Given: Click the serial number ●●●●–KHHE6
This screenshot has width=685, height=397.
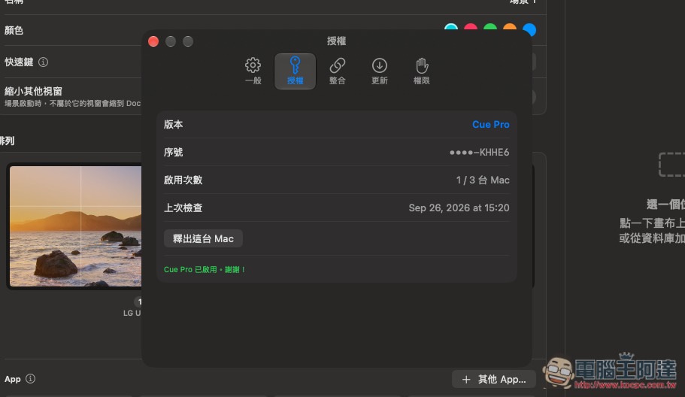Looking at the screenshot, I should (479, 153).
